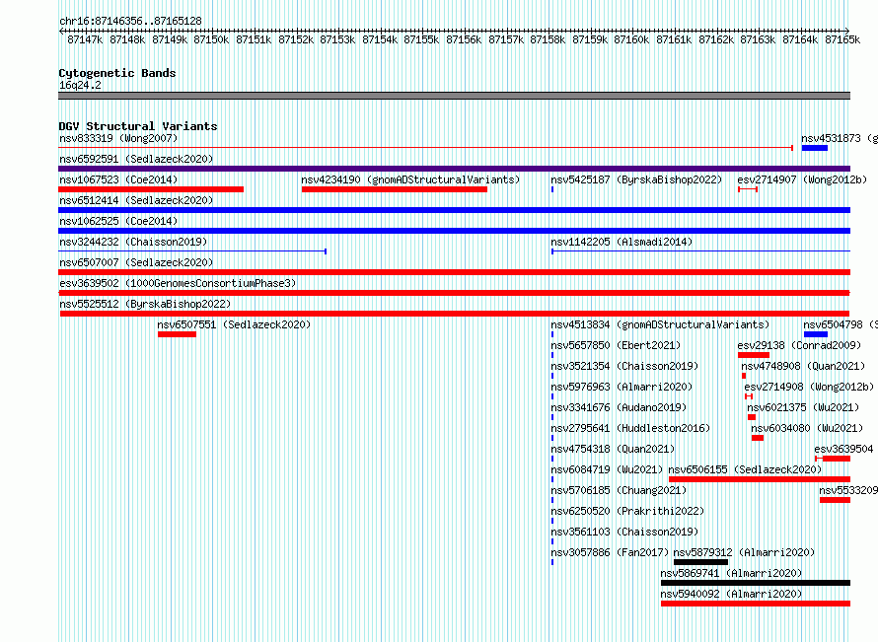Click nsv6507551 (Sedlazeck2020) label
878x642 pixels.
tap(234, 324)
